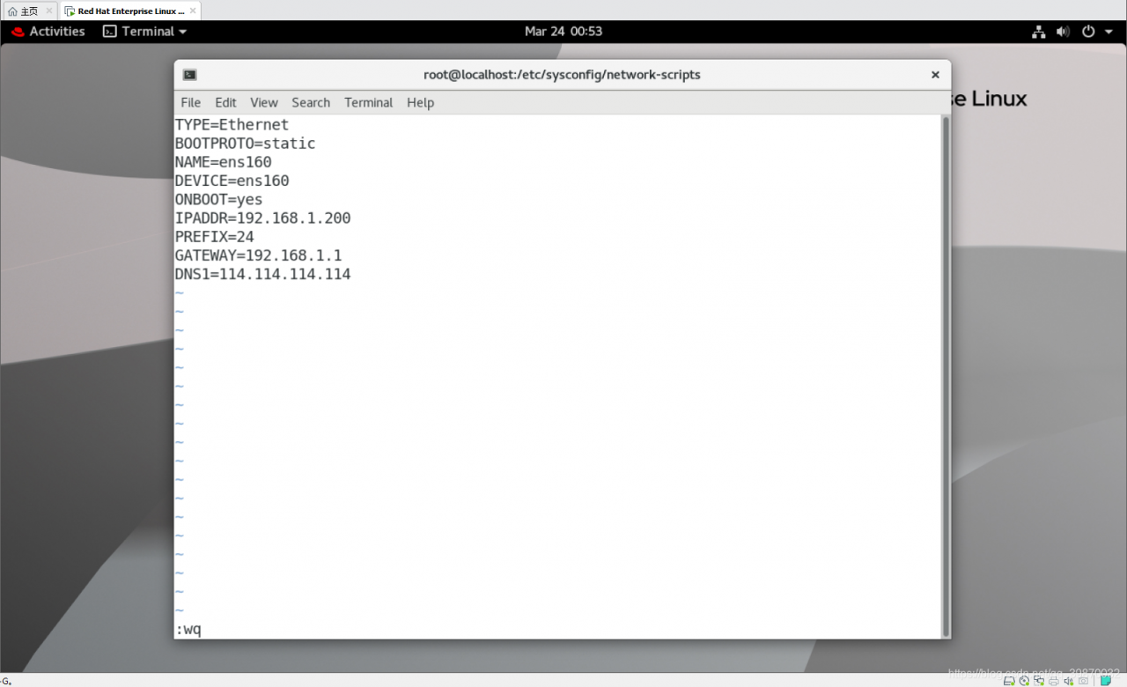Close the Red Hat Enterprise Linux tab
This screenshot has width=1127, height=687.
(193, 11)
